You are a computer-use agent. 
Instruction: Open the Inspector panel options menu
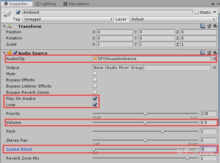(218, 4)
